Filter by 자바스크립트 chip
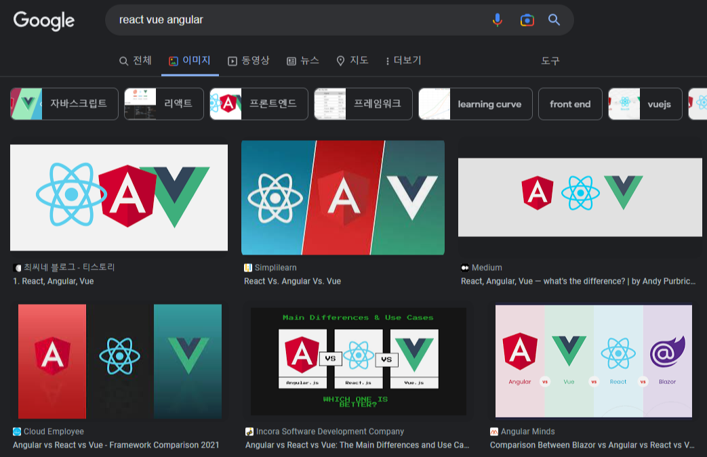The height and width of the screenshot is (457, 707). pos(64,104)
